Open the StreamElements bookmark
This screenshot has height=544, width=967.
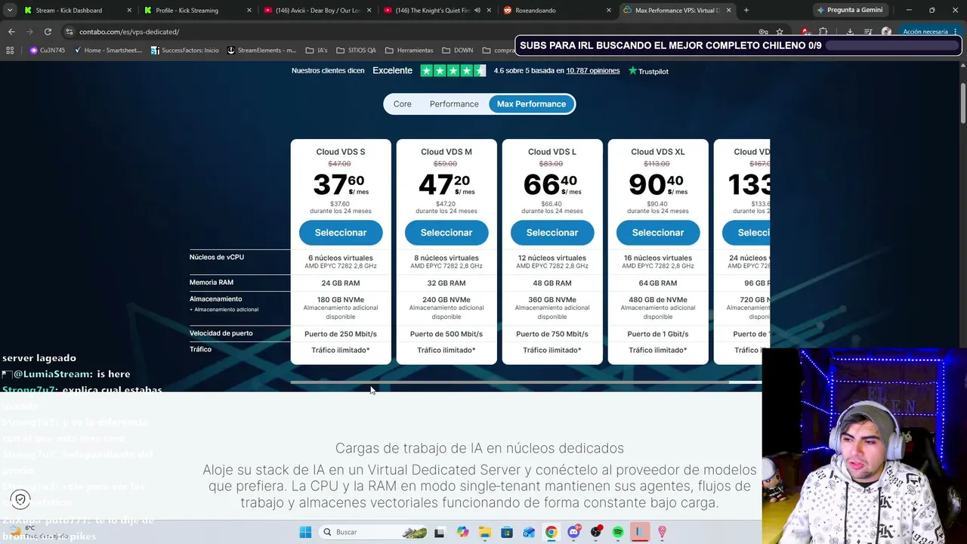(261, 51)
